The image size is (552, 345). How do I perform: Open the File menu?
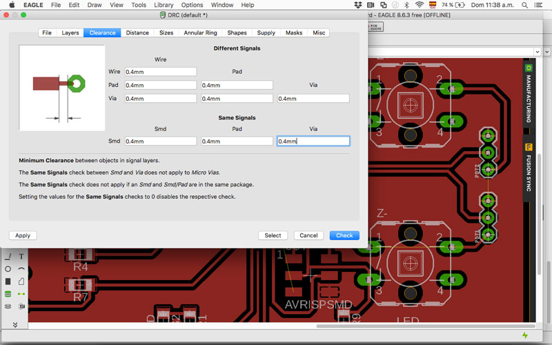pyautogui.click(x=56, y=5)
